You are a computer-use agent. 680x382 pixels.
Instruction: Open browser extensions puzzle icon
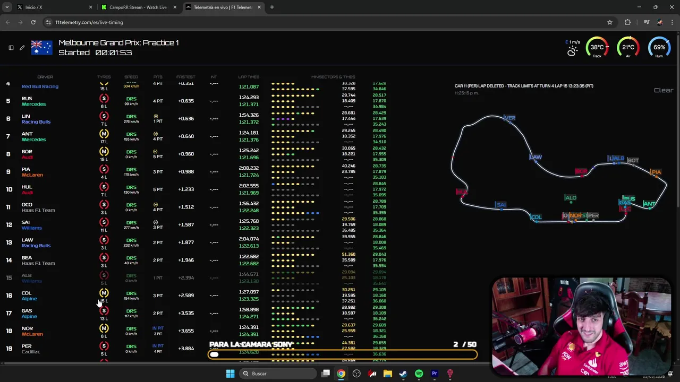(628, 22)
